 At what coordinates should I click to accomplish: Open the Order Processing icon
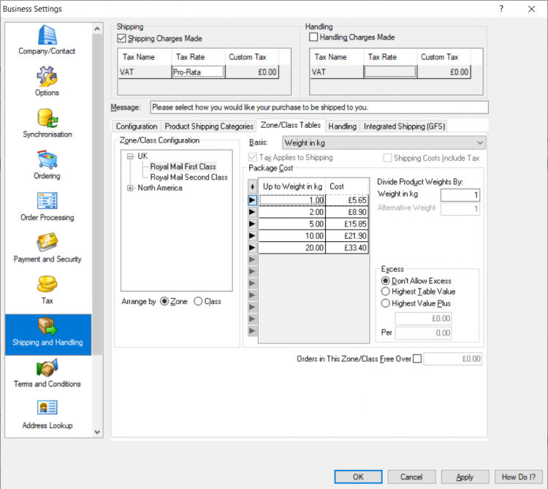(47, 201)
